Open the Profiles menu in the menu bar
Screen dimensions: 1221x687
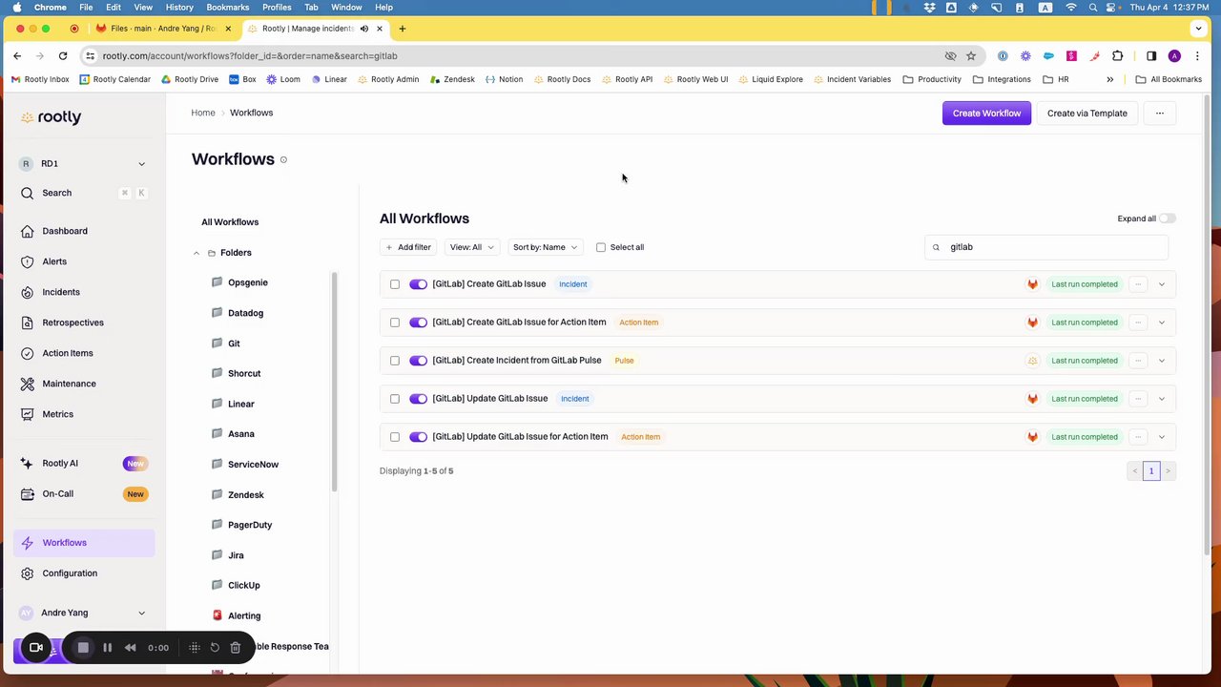point(277,8)
